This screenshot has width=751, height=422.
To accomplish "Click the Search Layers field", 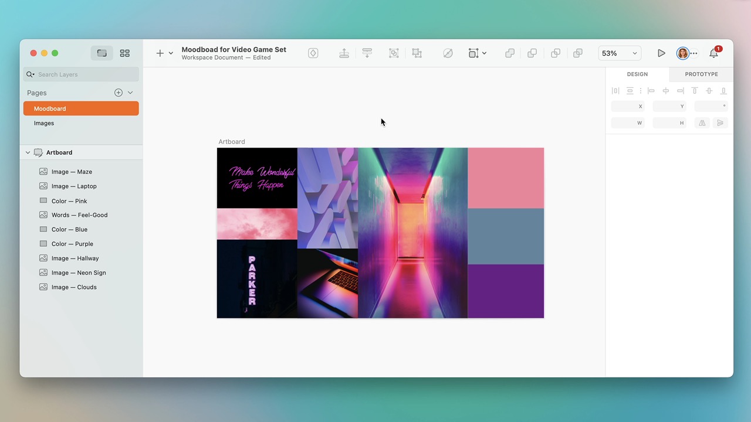I will tap(81, 74).
